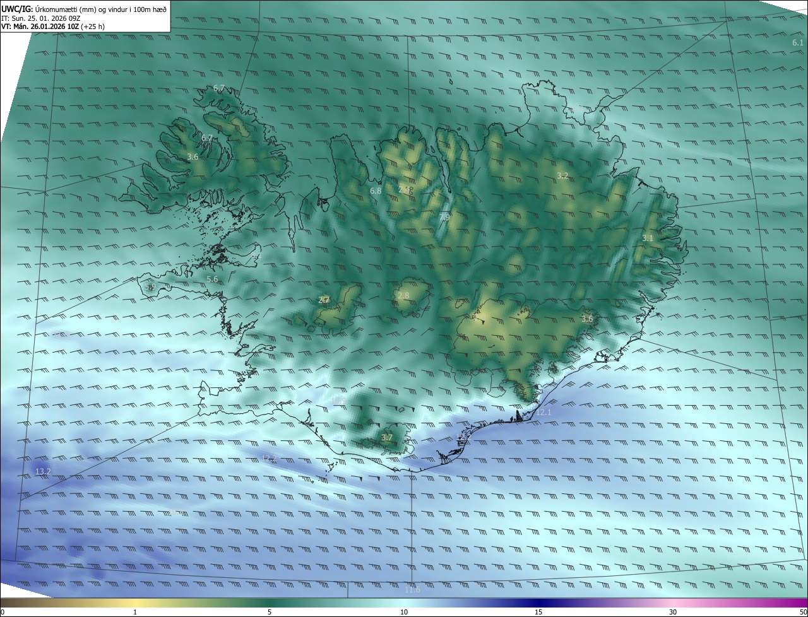Click the '30' tick on the color scale
Viewport: 808px width, 617px height.
click(x=673, y=612)
